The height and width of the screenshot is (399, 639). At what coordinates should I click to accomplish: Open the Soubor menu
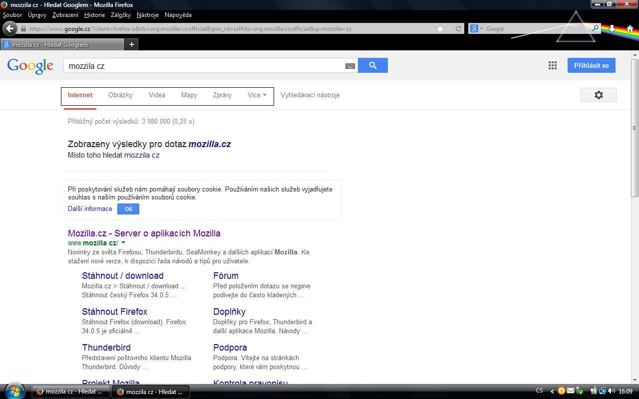click(x=12, y=15)
